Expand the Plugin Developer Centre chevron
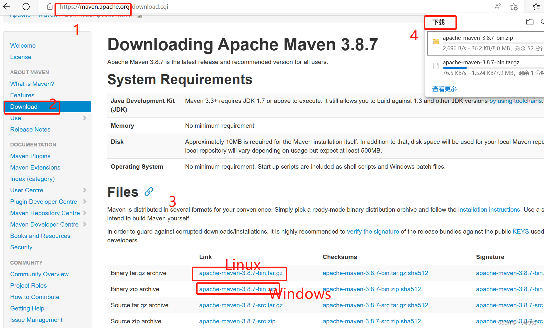 coord(85,201)
